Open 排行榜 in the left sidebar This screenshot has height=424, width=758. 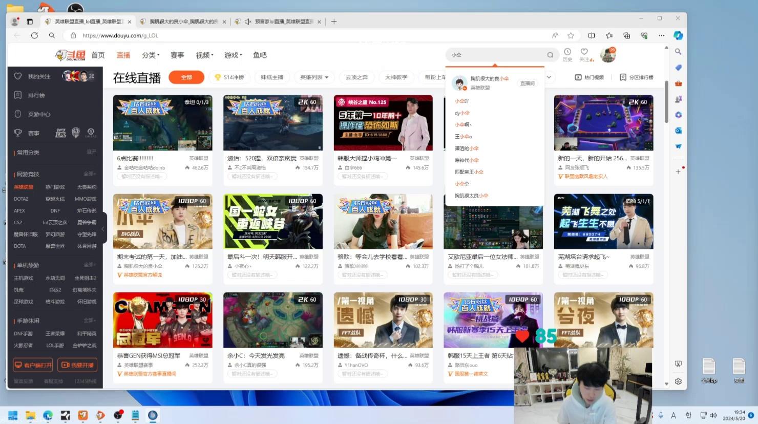point(36,95)
